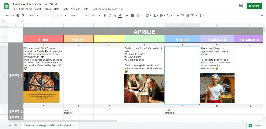Star the Calendar Facebook document
266x129 pixels.
coord(46,4)
